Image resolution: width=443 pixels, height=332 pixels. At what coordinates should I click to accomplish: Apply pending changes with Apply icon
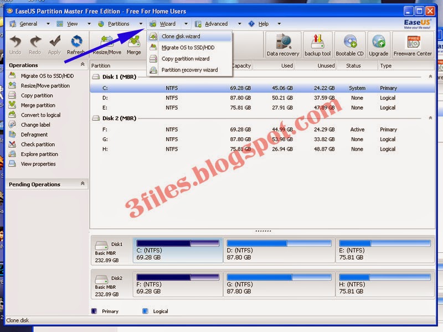click(x=54, y=45)
